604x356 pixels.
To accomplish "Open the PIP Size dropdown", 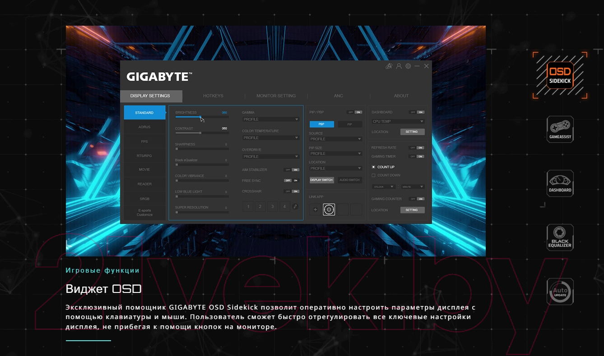I will pos(335,154).
